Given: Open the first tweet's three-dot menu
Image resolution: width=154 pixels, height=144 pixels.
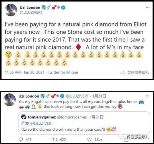Looking at the screenshot, I should 148,7.
